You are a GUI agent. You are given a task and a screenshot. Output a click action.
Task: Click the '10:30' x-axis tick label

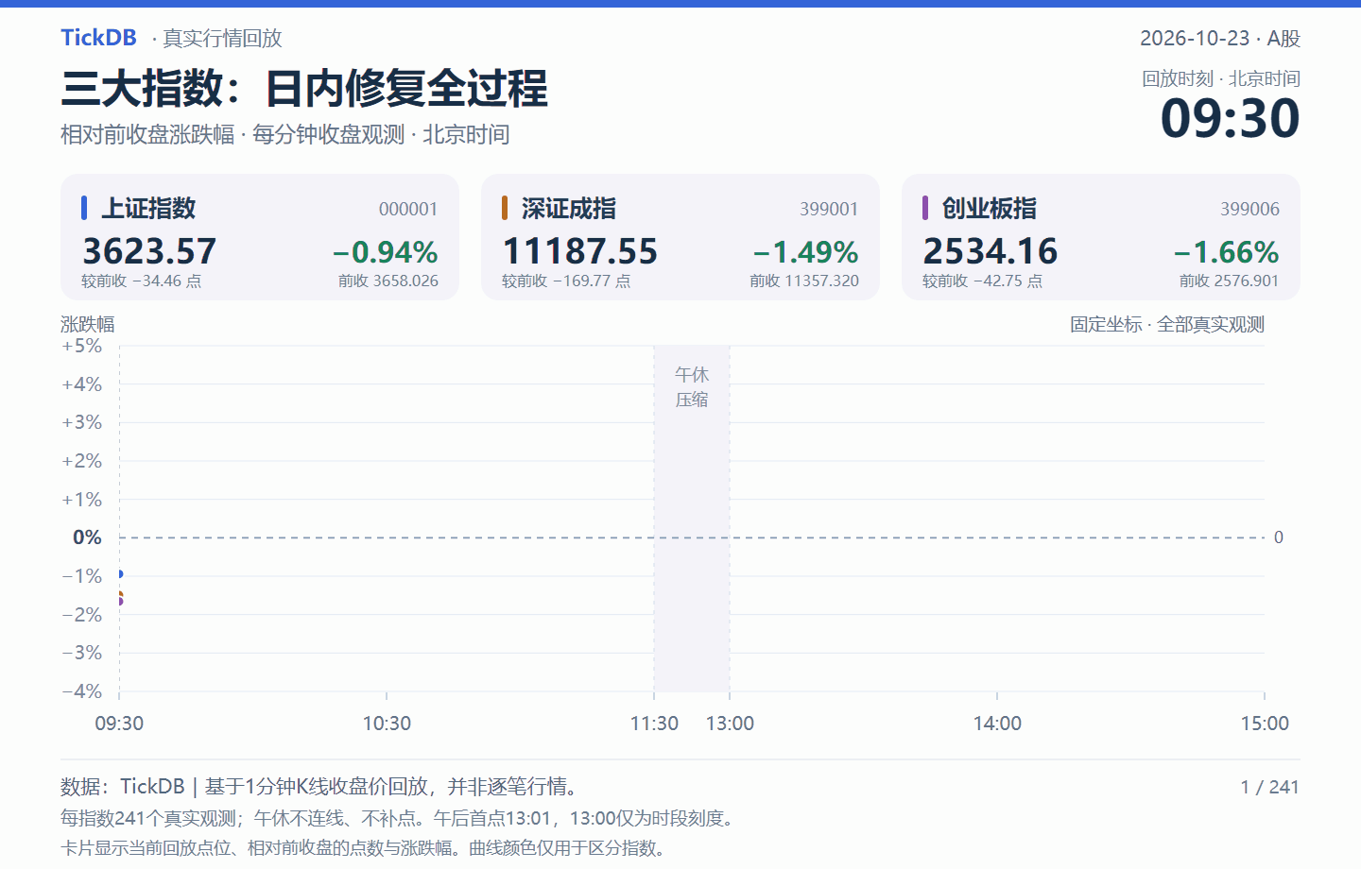pos(387,724)
